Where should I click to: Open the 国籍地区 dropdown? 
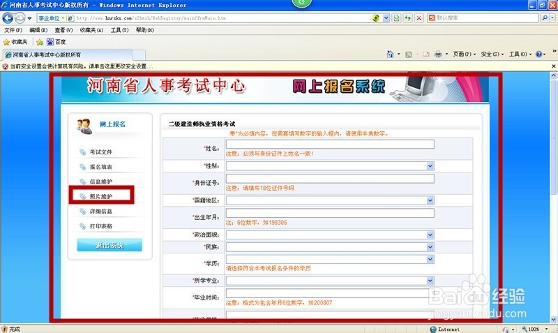pos(330,200)
